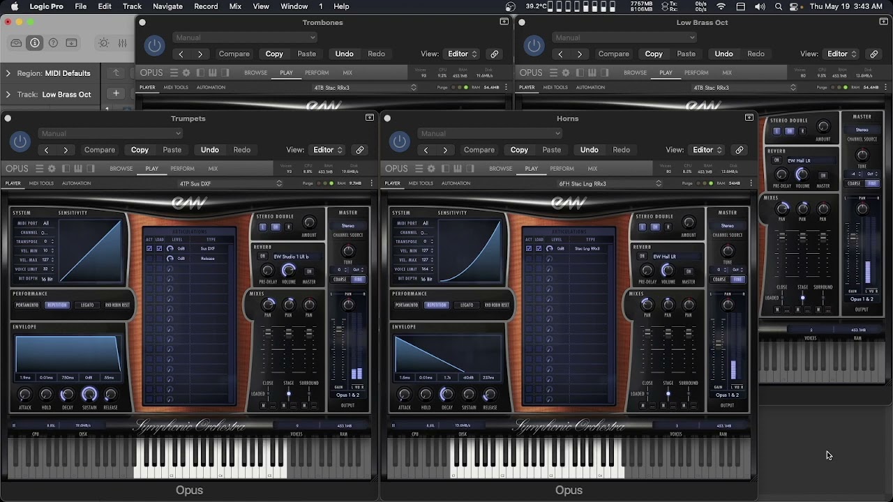Open View Editor dropdown in Trumpets window
Screen dimensions: 893x502
pos(327,150)
